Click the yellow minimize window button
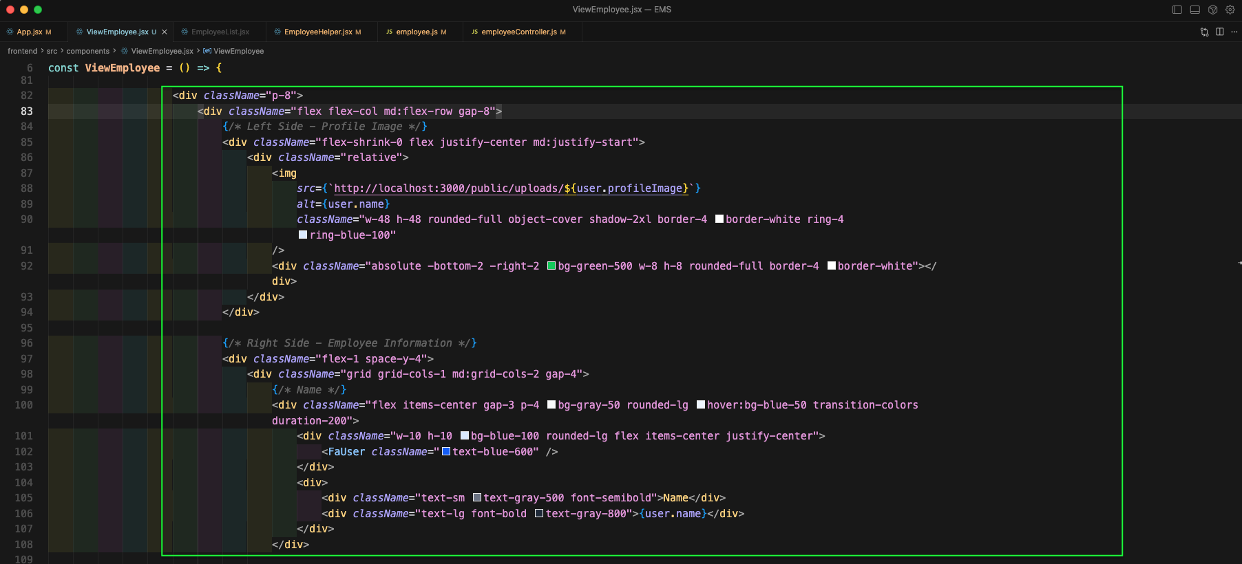 point(24,10)
